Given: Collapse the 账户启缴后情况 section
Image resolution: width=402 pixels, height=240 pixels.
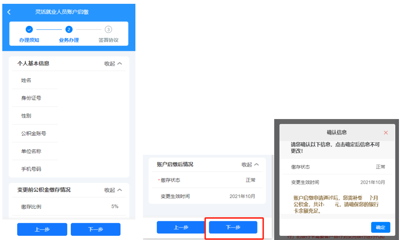Looking at the screenshot, I should point(250,165).
